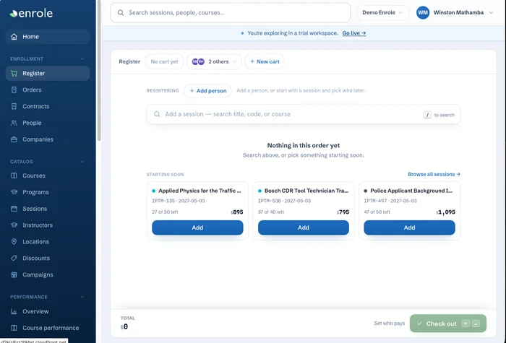Image resolution: width=506 pixels, height=343 pixels.
Task: Open the Sessions catalog page
Action: tap(48, 209)
